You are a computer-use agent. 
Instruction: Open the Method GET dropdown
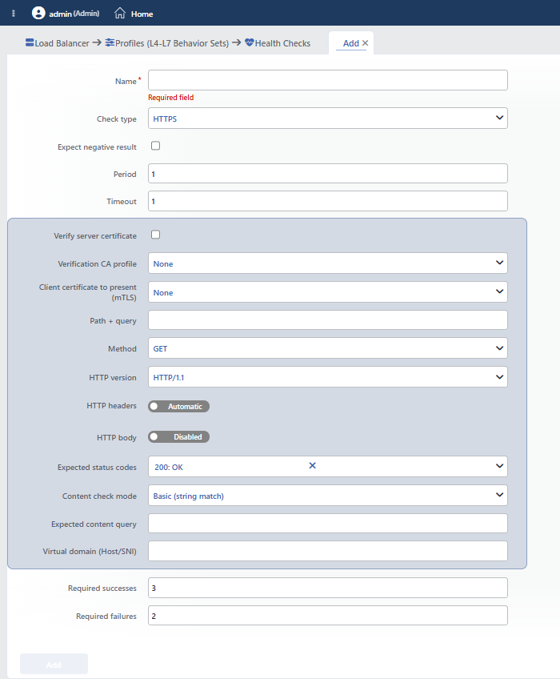coord(328,348)
